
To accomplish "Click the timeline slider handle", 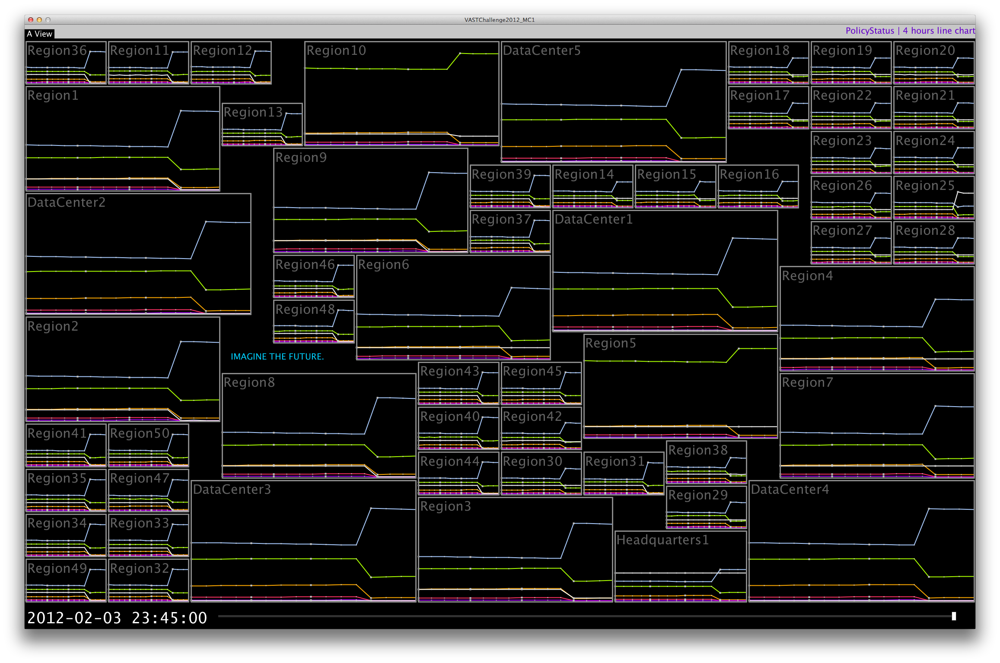I will pos(954,616).
